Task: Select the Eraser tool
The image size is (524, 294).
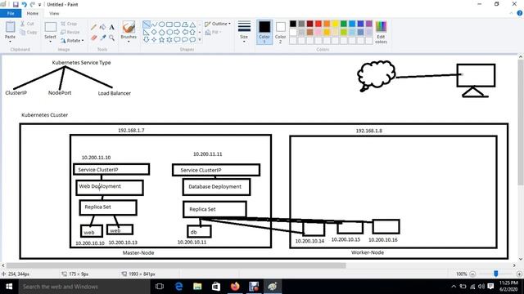Action: [93, 38]
